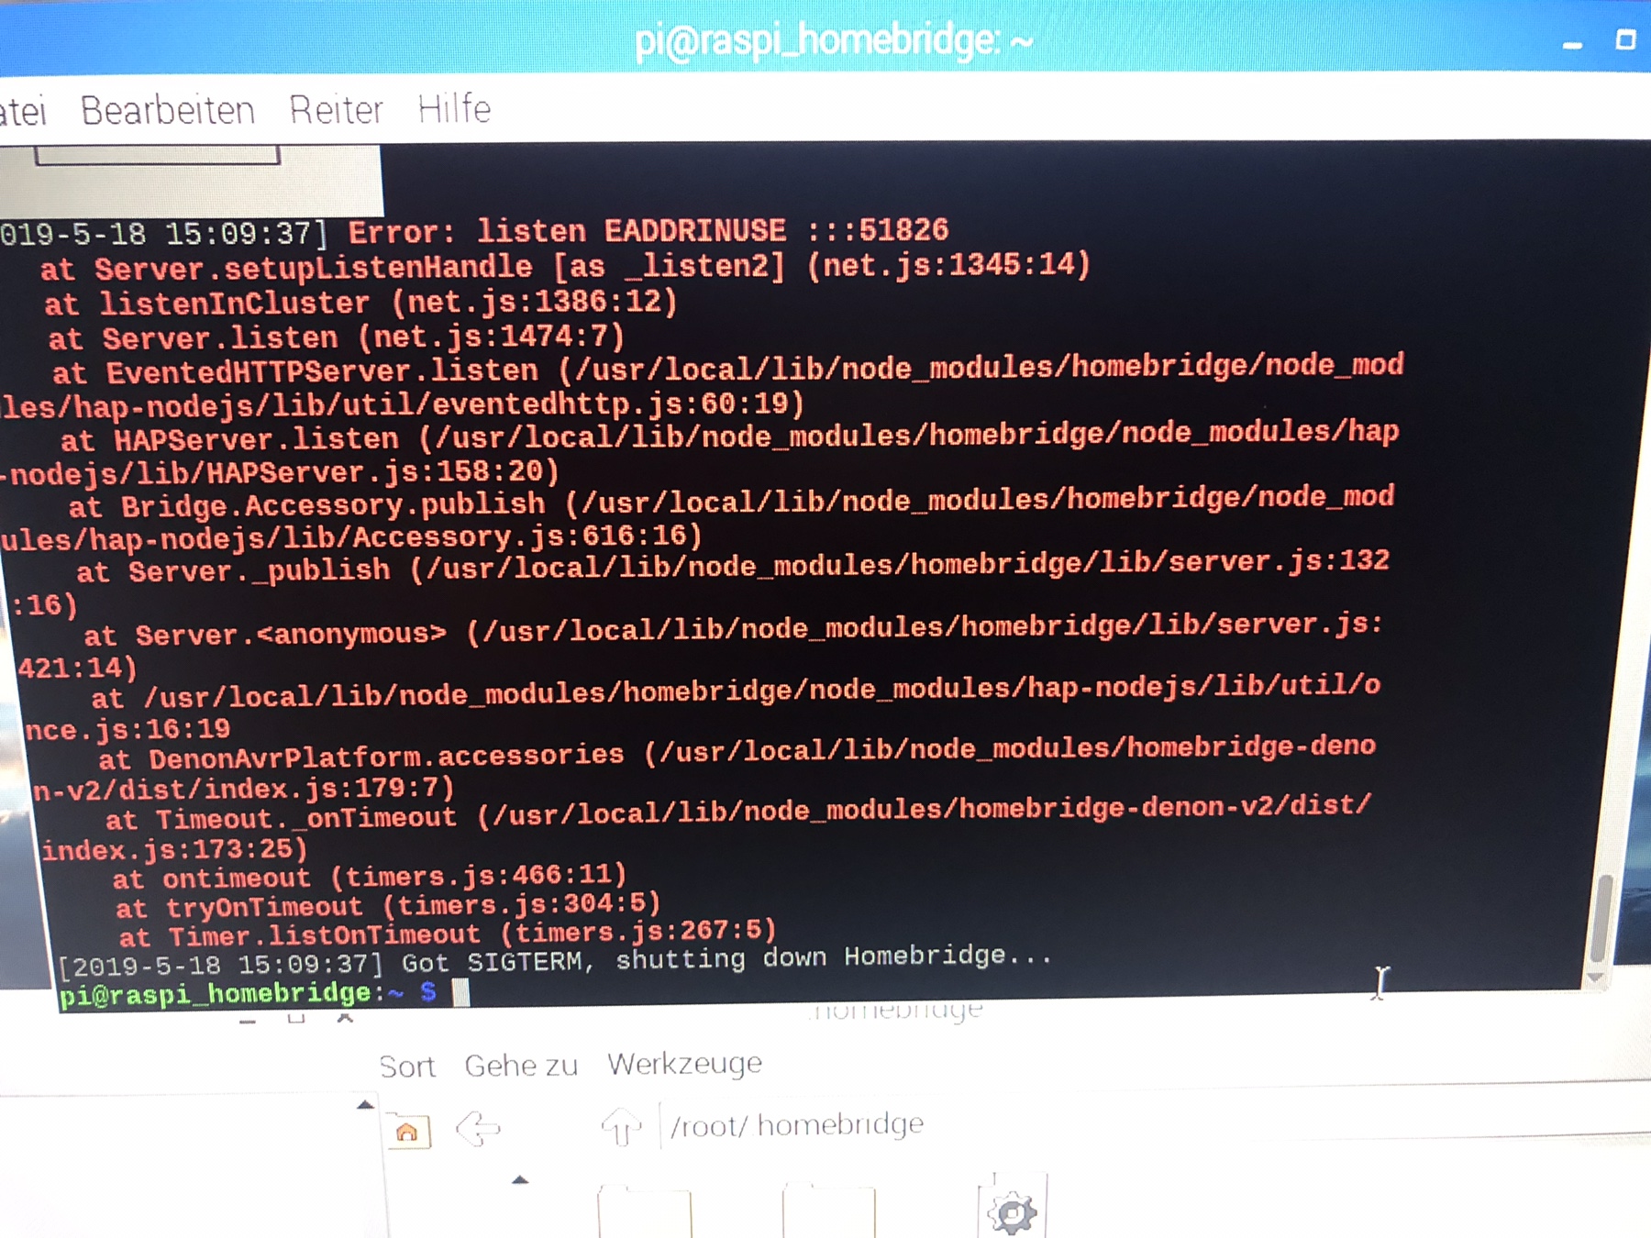Open the Hilfe menu
The width and height of the screenshot is (1651, 1238).
pos(454,109)
